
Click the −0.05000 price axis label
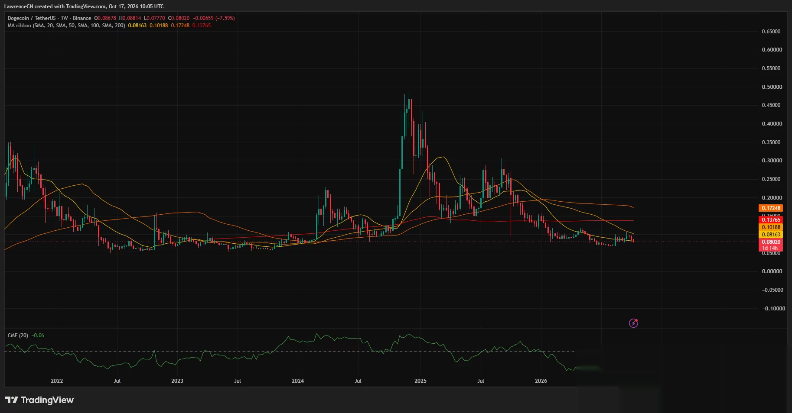pos(772,290)
